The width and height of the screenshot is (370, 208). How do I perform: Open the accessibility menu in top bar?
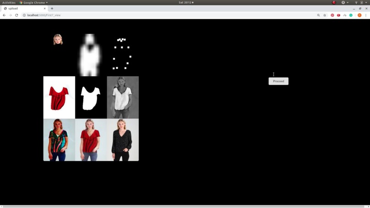tap(344, 3)
